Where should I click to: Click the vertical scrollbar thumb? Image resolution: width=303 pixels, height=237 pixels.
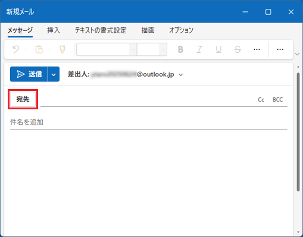(x=298, y=132)
